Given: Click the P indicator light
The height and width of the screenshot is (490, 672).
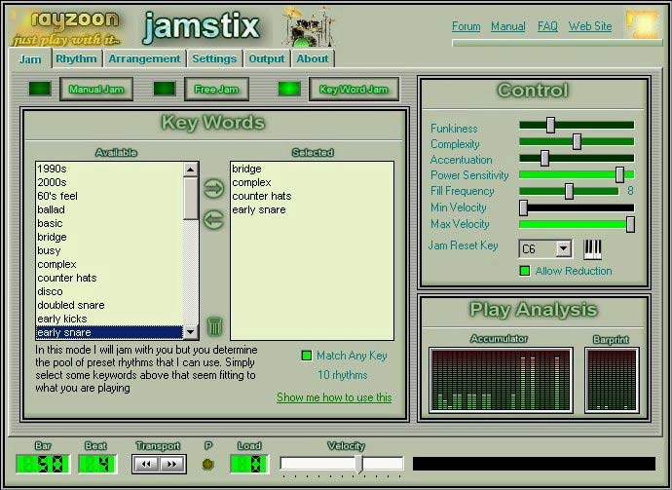Looking at the screenshot, I should click(207, 464).
